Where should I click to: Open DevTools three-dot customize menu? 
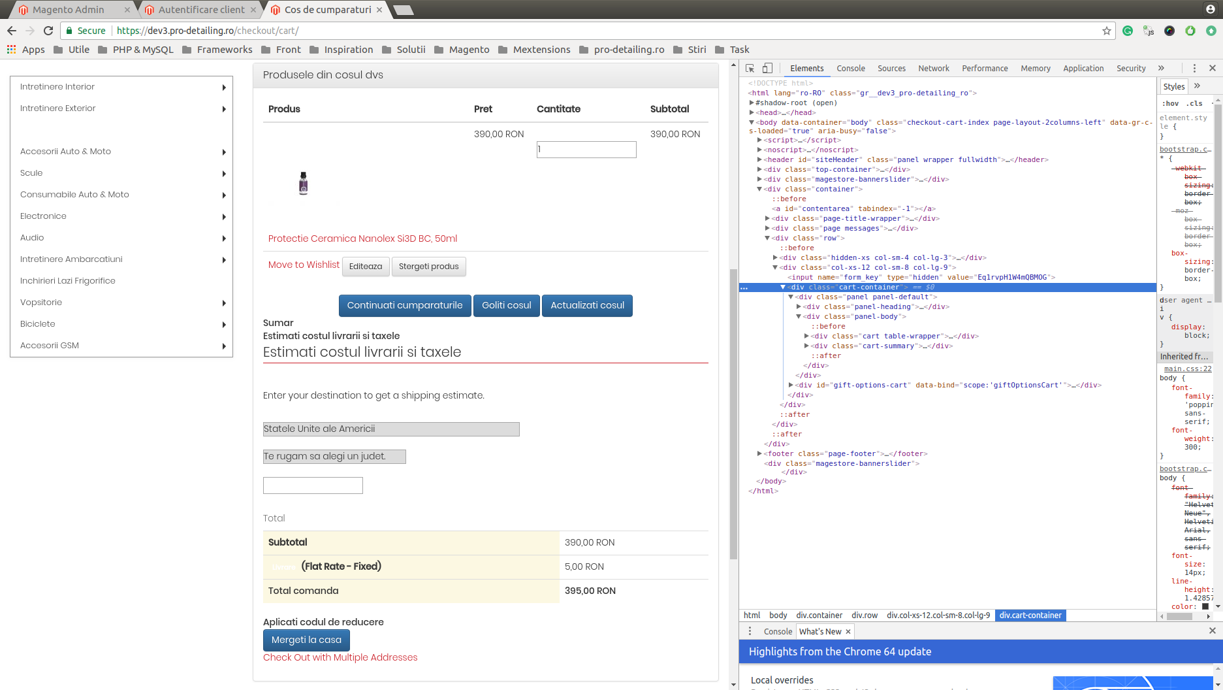coord(1194,68)
